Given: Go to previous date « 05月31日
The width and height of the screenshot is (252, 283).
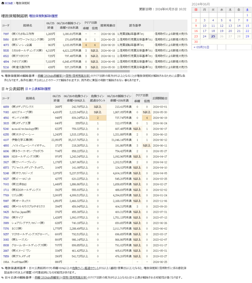Looking at the screenshot, I should pyautogui.click(x=201, y=47).
